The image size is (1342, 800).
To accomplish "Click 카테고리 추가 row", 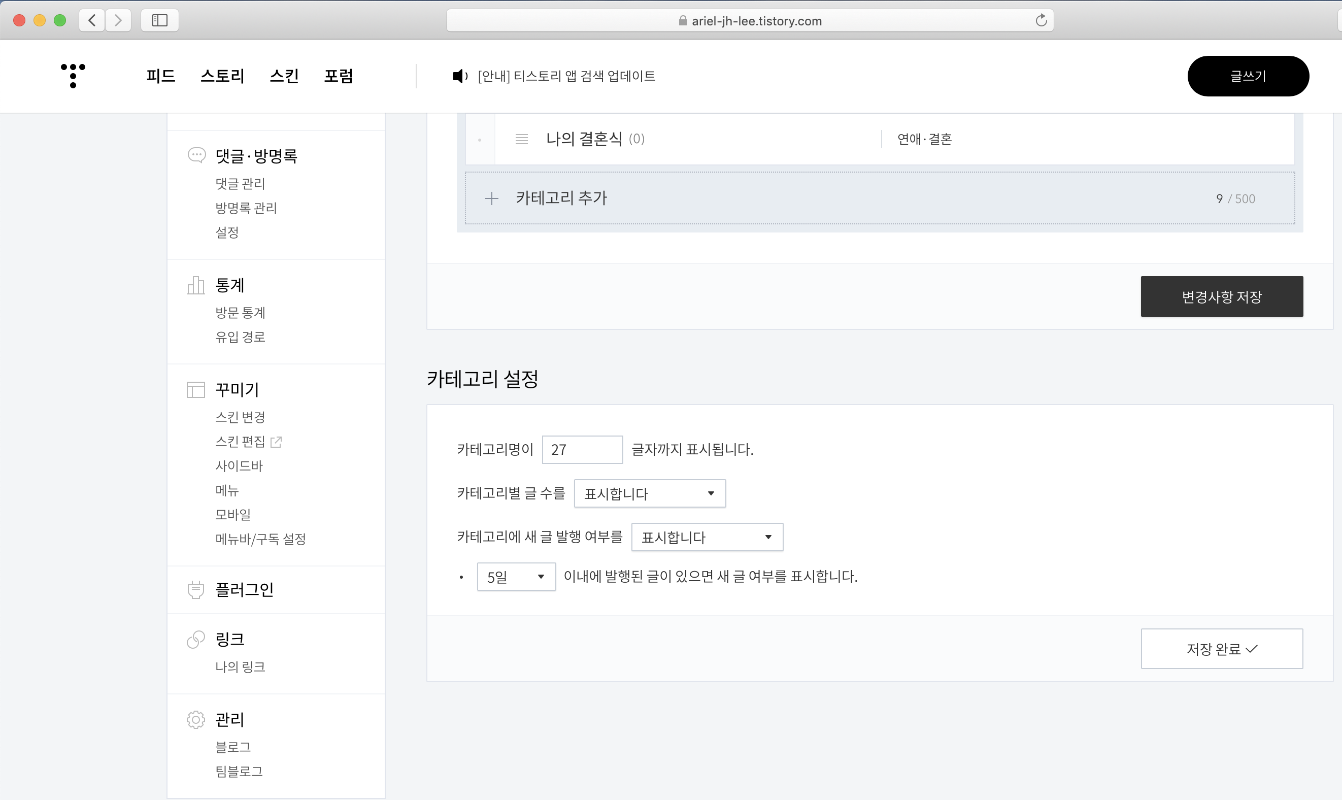I will (x=880, y=198).
